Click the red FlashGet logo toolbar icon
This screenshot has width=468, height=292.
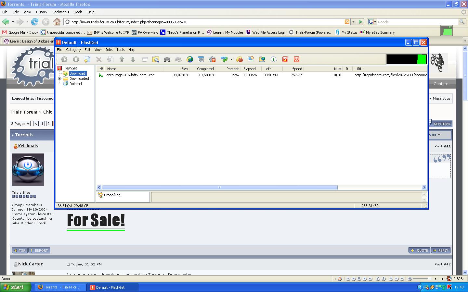pos(285,59)
